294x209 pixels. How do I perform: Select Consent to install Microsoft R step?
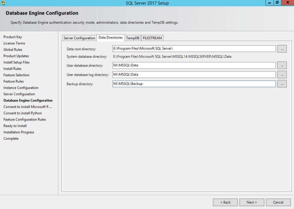pos(28,107)
